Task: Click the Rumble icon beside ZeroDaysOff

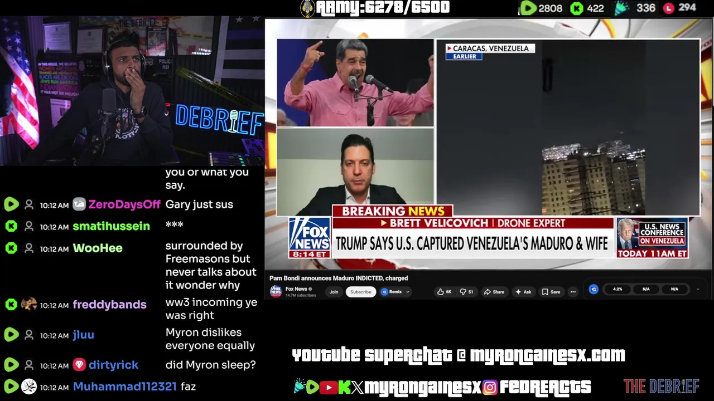Action: coord(11,204)
